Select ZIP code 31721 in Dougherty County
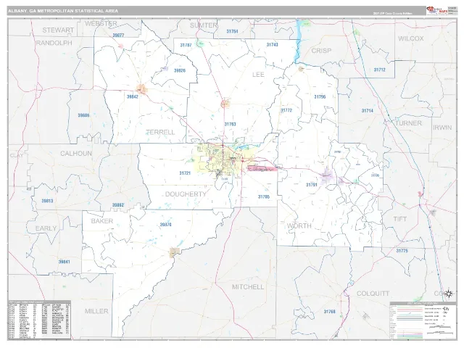Viewport: 464px width, 348px height. click(x=185, y=173)
